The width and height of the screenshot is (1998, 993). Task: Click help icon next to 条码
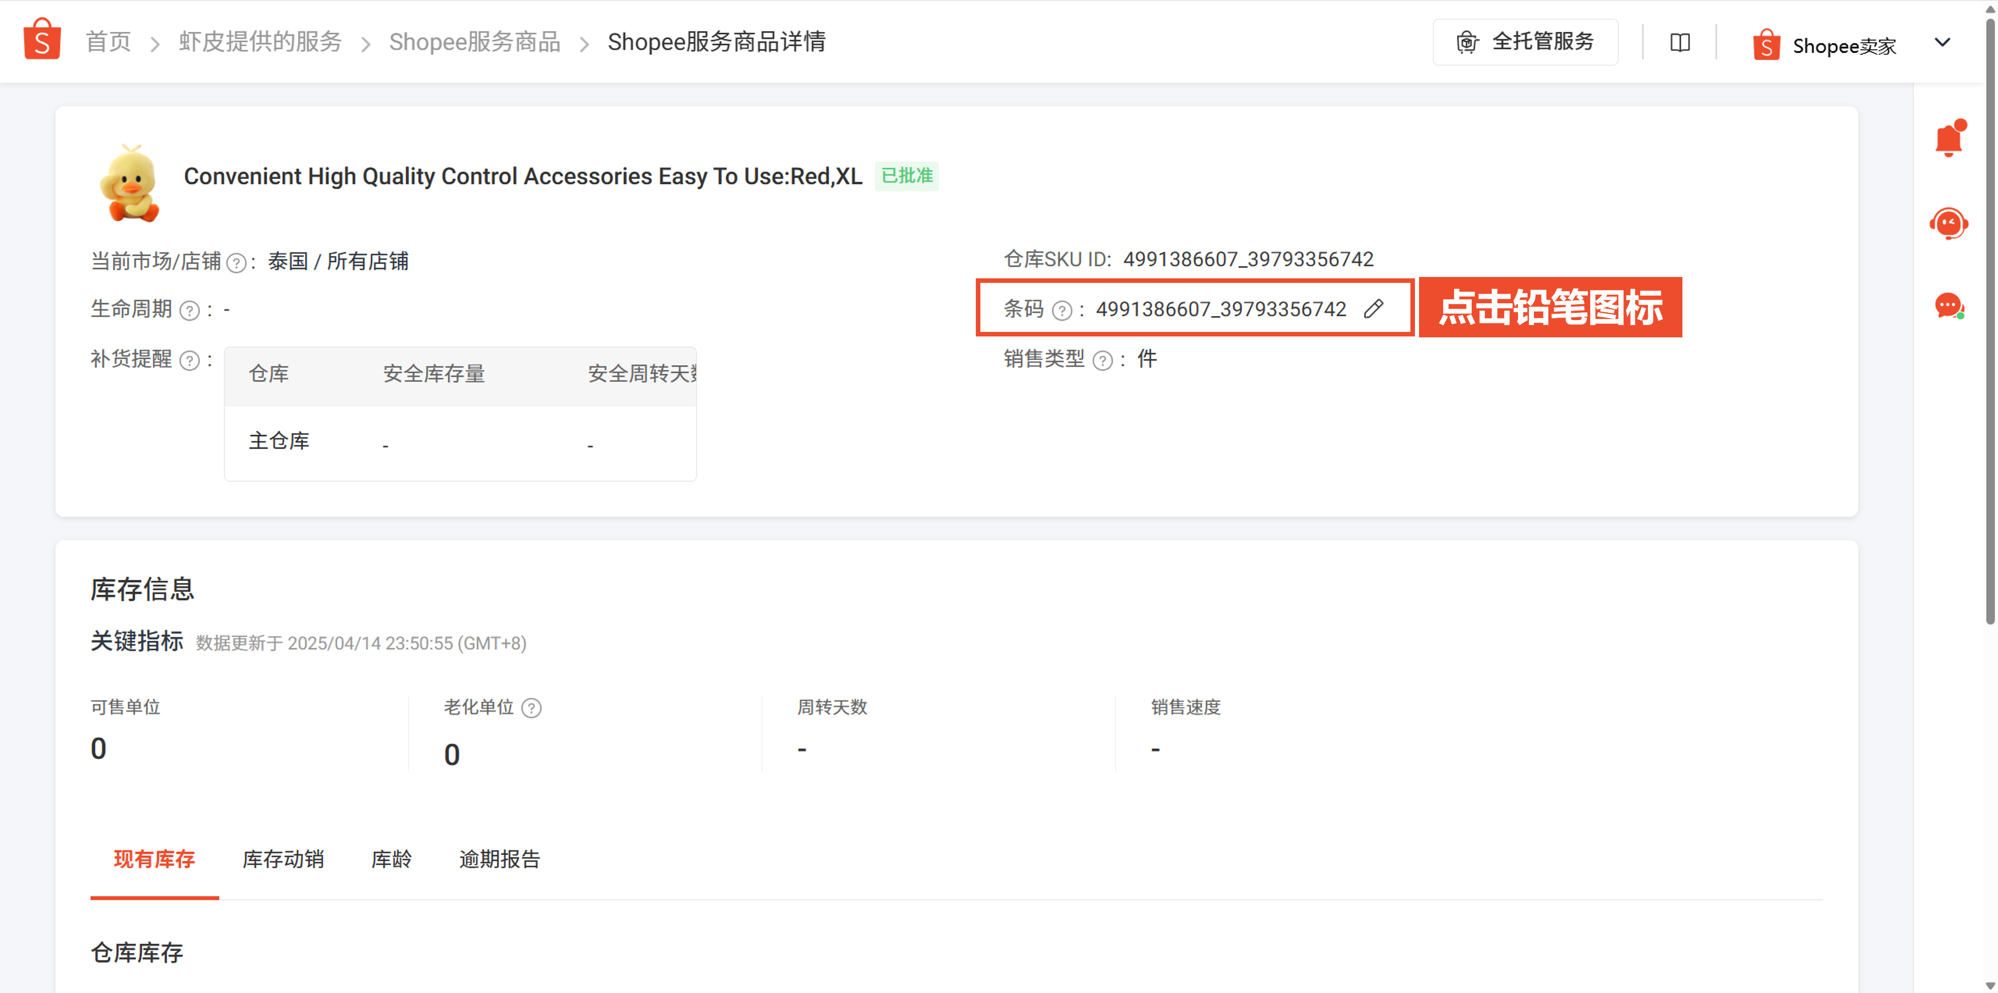[1062, 311]
